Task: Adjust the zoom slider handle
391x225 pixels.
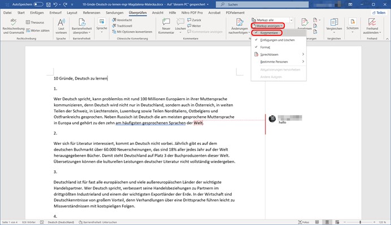Action: (360, 222)
